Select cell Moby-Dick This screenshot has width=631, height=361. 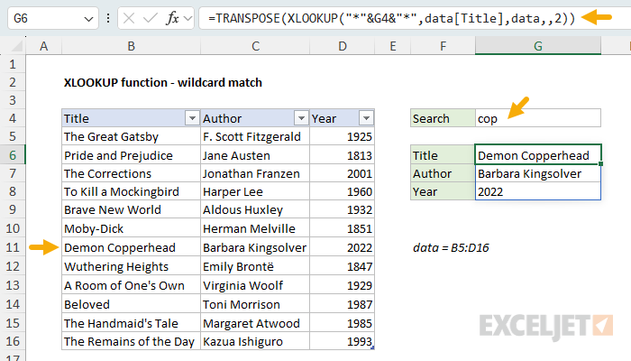click(132, 228)
